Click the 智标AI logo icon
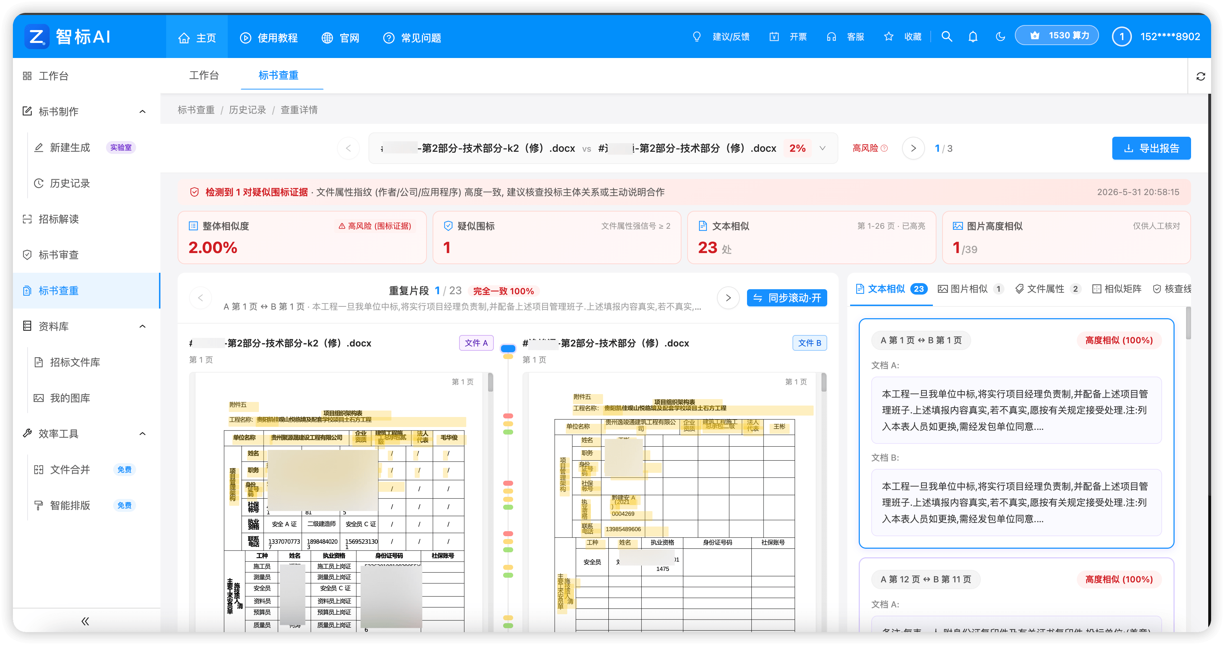1224x645 pixels. coord(37,37)
